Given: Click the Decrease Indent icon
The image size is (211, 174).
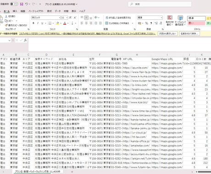Looking at the screenshot, I should tap(96, 23).
